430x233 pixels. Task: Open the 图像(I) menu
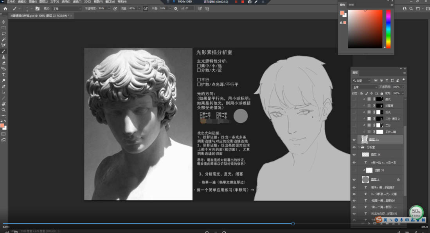pos(32,2)
